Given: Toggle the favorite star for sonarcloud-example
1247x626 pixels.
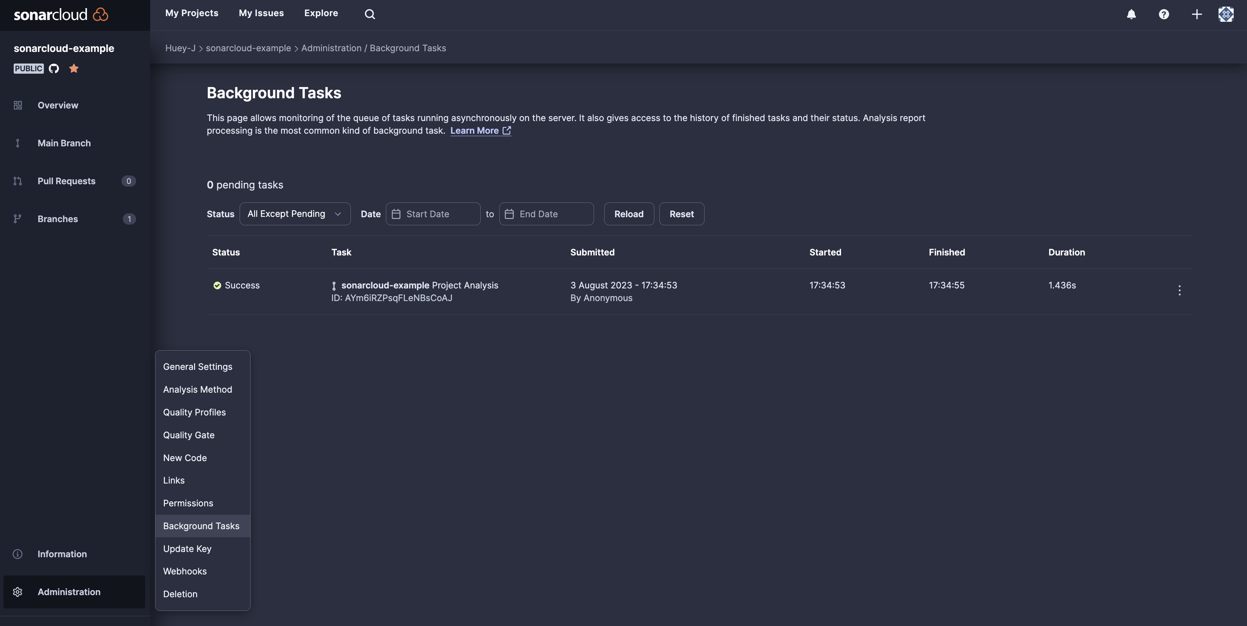Looking at the screenshot, I should [x=74, y=68].
